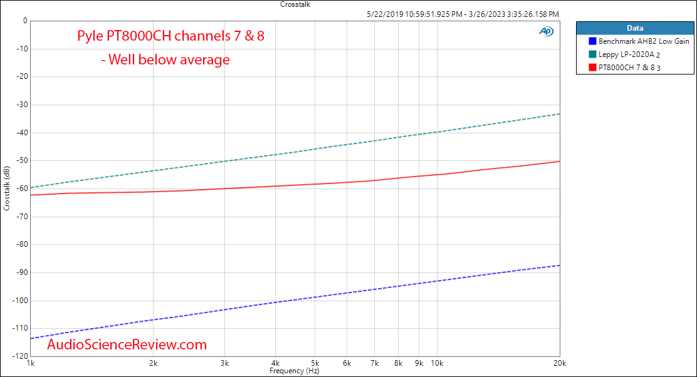Click the '-70' dB axis tick label
Viewport: 697px width, 377px height.
click(x=22, y=217)
